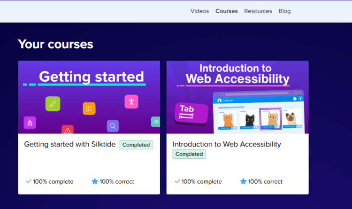Click the teal double-chevron up icon
The width and height of the screenshot is (352, 209).
(156, 122)
